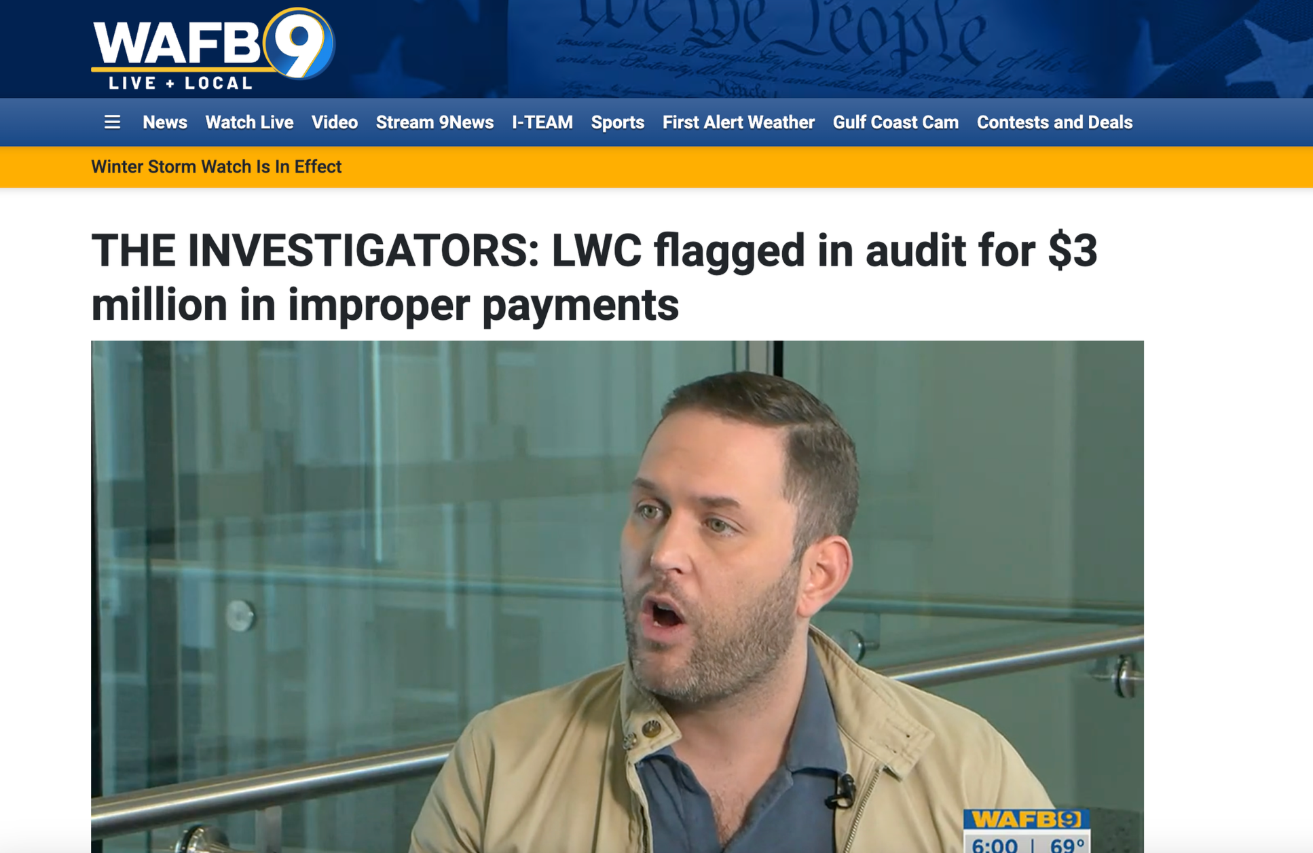Click the Winter Storm Watch alert link
Viewport: 1313px width, 853px height.
click(217, 166)
